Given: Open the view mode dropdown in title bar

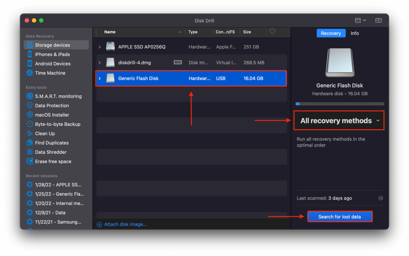Looking at the screenshot, I should point(361,20).
